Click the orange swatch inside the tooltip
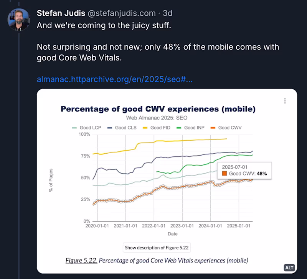The image size is (307, 279). click(x=224, y=173)
